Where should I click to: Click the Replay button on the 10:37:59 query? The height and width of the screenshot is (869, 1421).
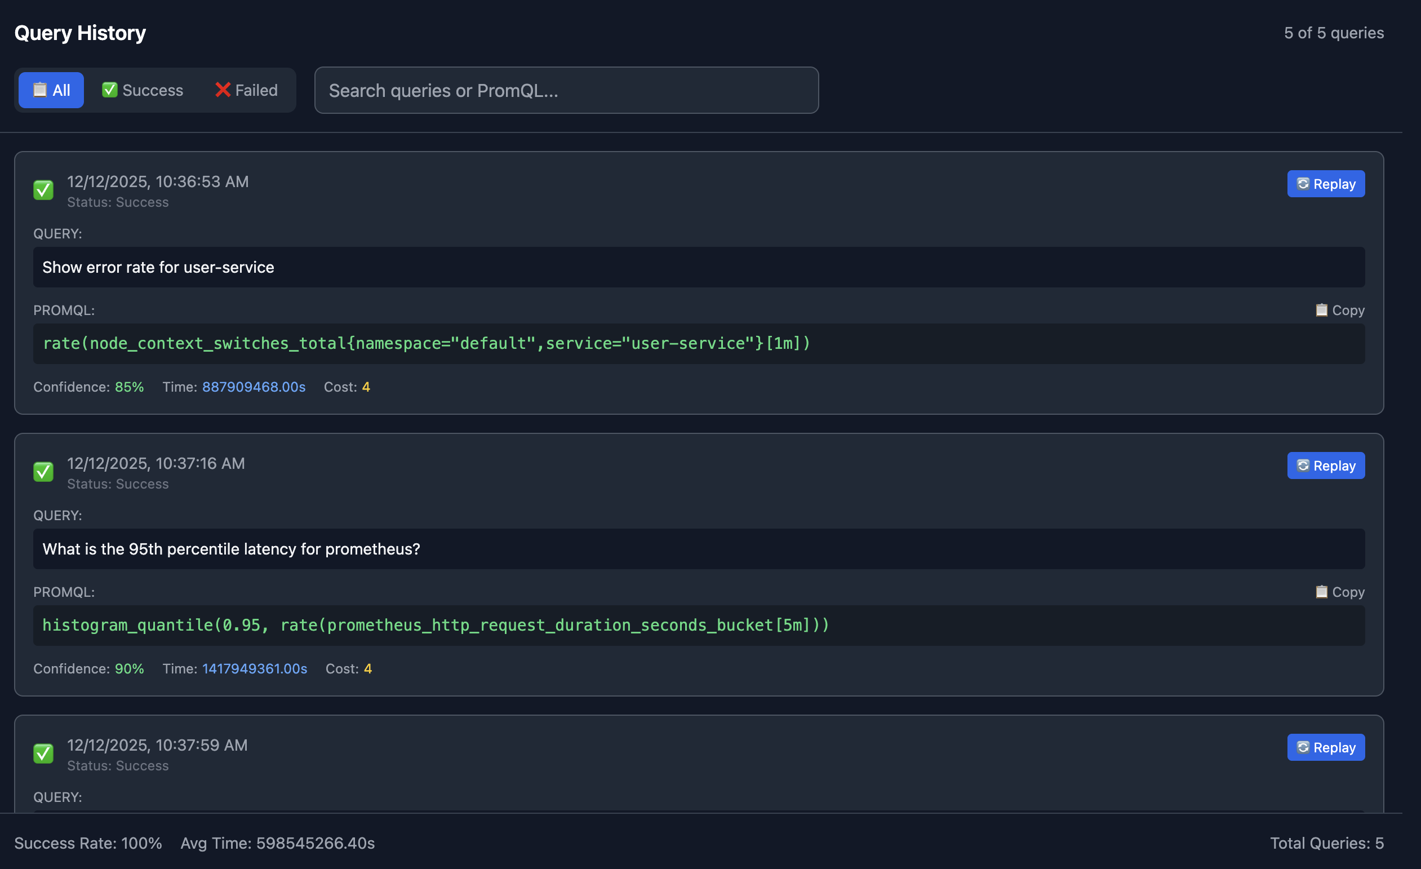1325,747
